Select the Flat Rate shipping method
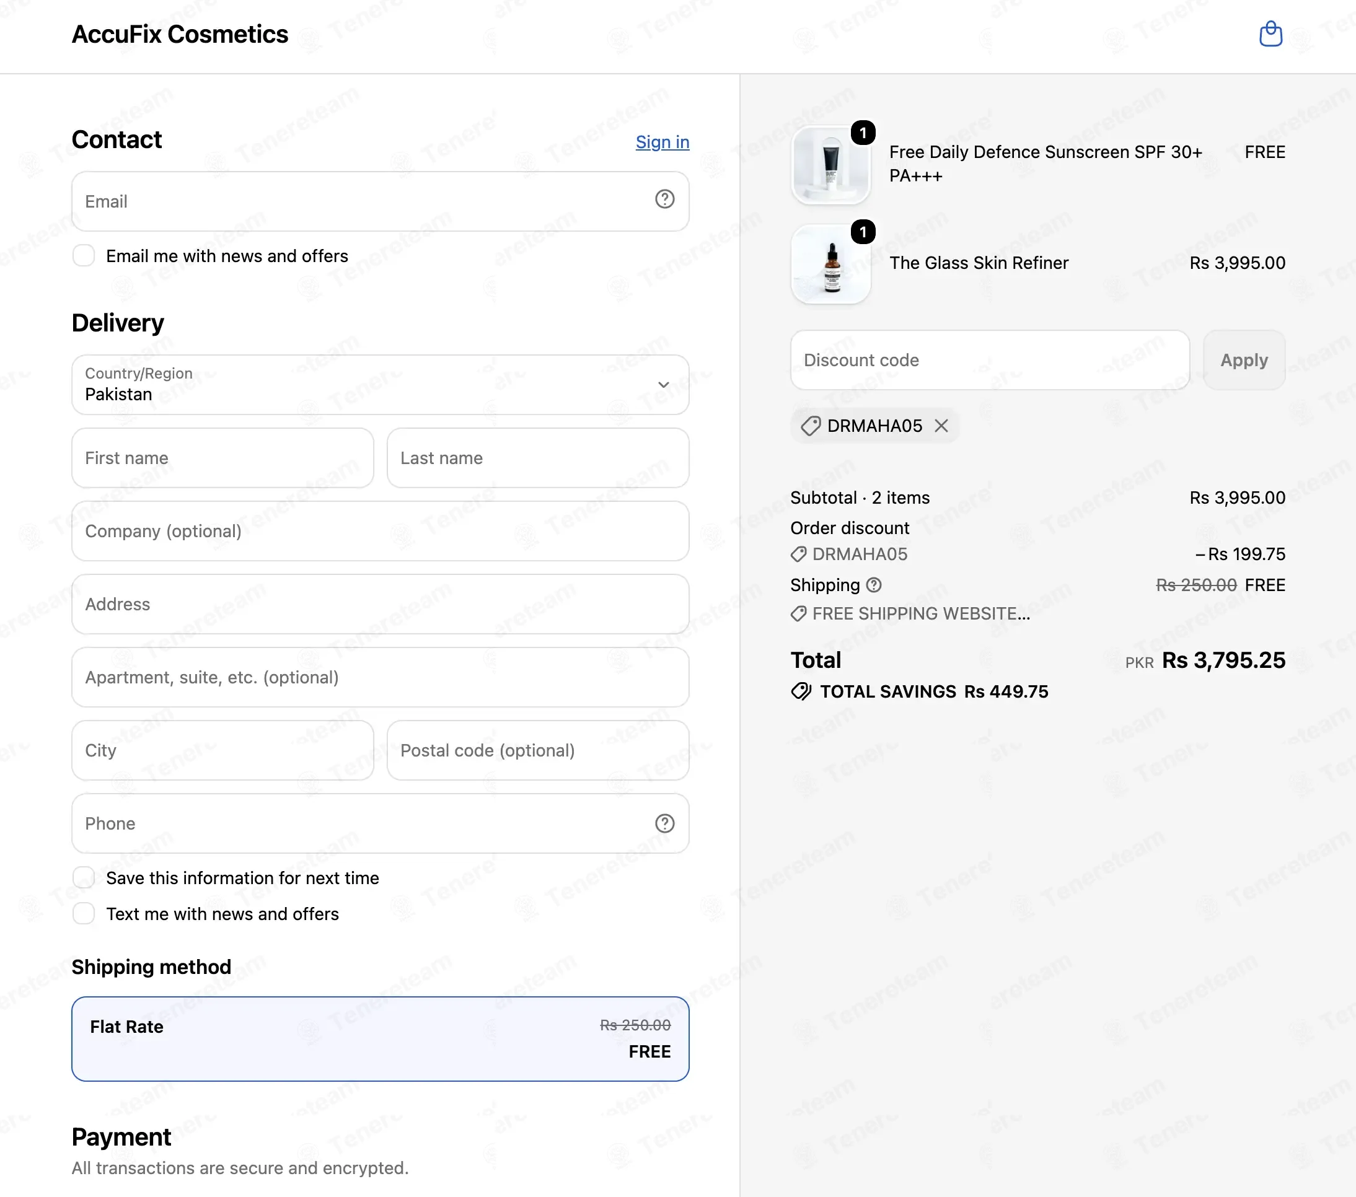Viewport: 1356px width, 1197px height. pos(380,1039)
